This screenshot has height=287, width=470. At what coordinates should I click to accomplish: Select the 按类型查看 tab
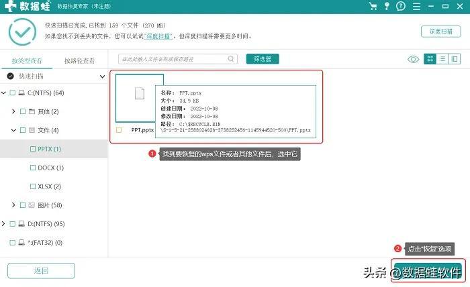27,60
